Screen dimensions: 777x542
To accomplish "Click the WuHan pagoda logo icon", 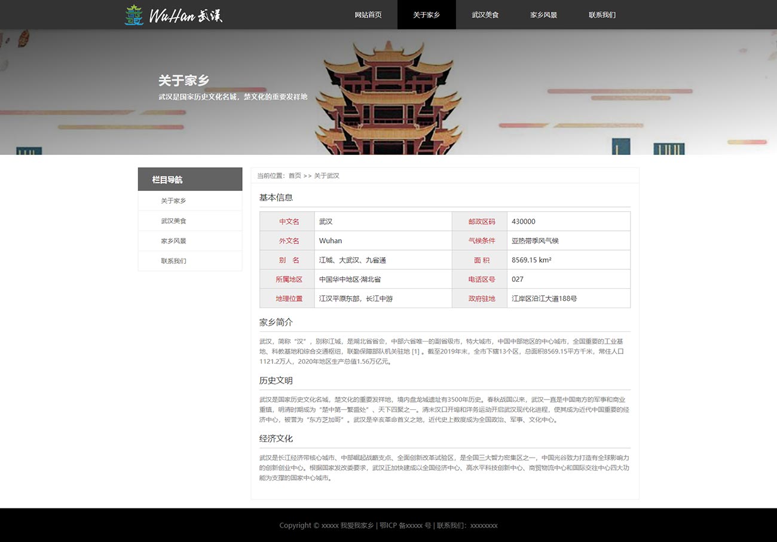I will (134, 15).
